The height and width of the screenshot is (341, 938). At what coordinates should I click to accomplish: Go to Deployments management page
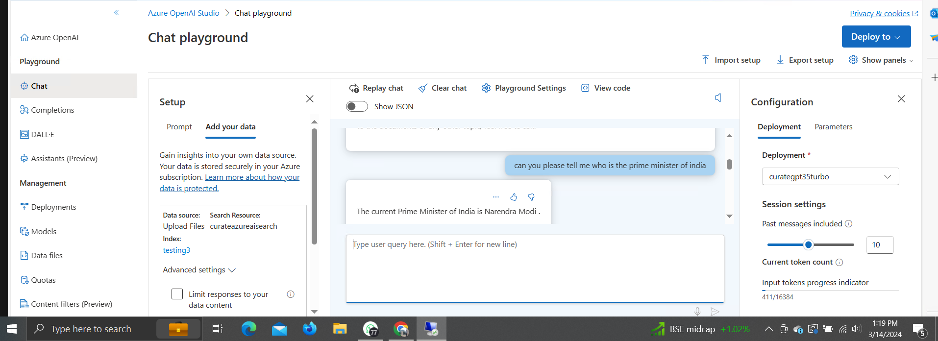click(x=48, y=207)
